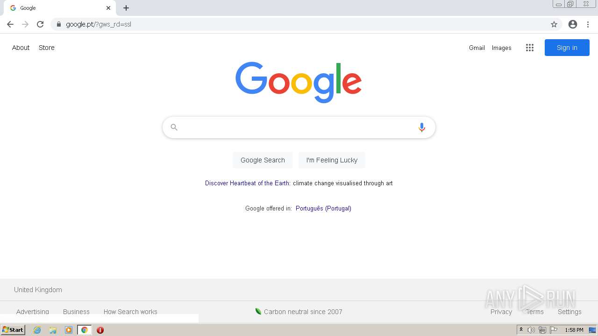
Task: Switch language to Português (Portugal)
Action: (x=323, y=208)
